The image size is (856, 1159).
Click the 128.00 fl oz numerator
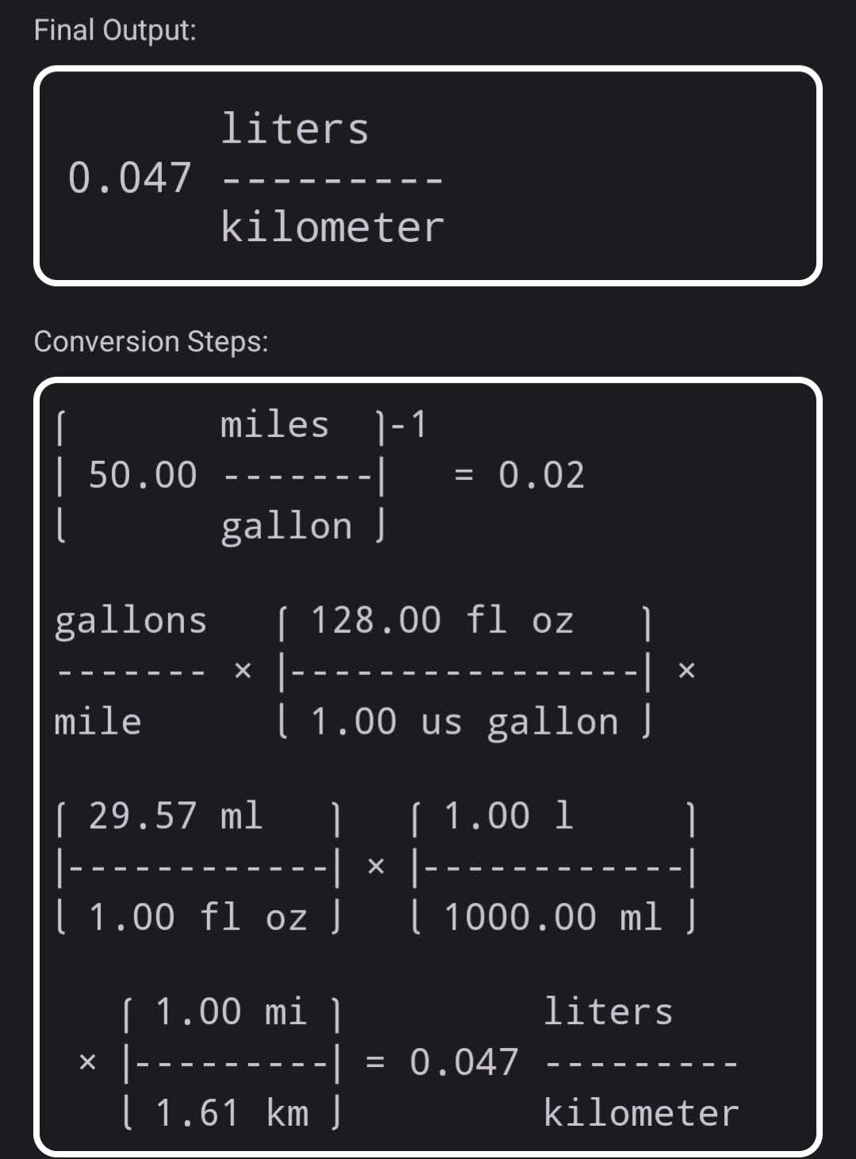click(442, 620)
